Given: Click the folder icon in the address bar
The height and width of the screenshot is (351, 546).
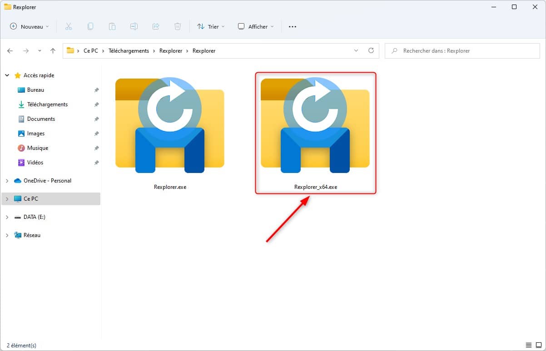Looking at the screenshot, I should click(x=70, y=51).
